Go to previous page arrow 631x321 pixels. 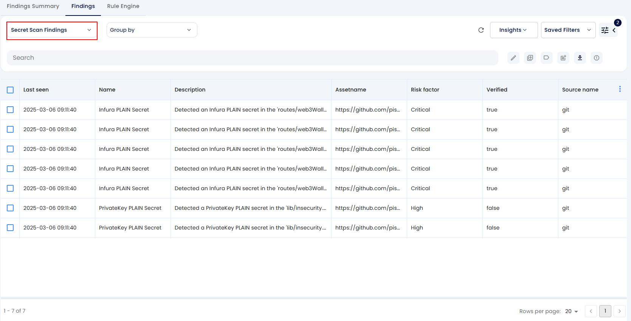[x=591, y=311]
